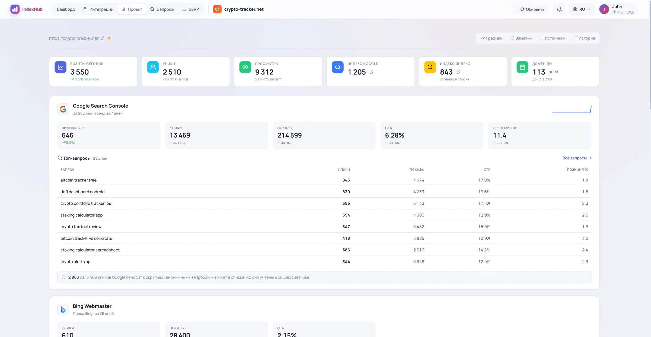Click the Page Views eye icon

pos(245,67)
